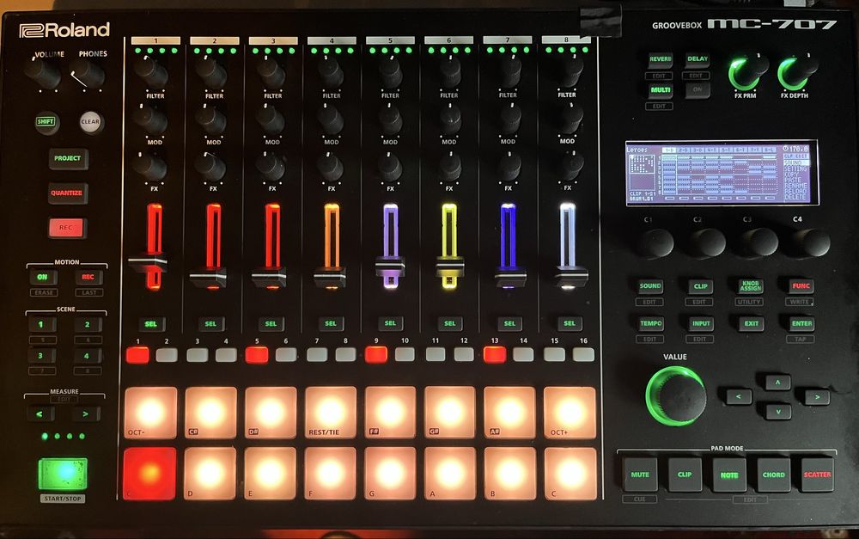Toggle step 16 sequencer button
This screenshot has height=539, width=859.
pyautogui.click(x=583, y=354)
